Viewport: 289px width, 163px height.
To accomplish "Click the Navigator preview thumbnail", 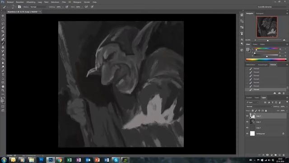I will (267, 27).
